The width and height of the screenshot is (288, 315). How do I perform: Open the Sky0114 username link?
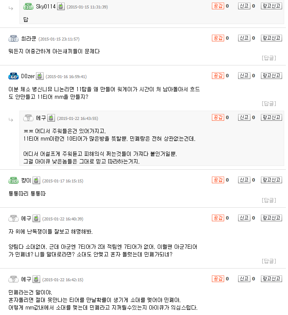(46, 7)
